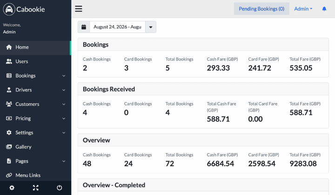The image size is (335, 195).
Task: Click the Welcome Admin text in sidebar
Action: 12,28
